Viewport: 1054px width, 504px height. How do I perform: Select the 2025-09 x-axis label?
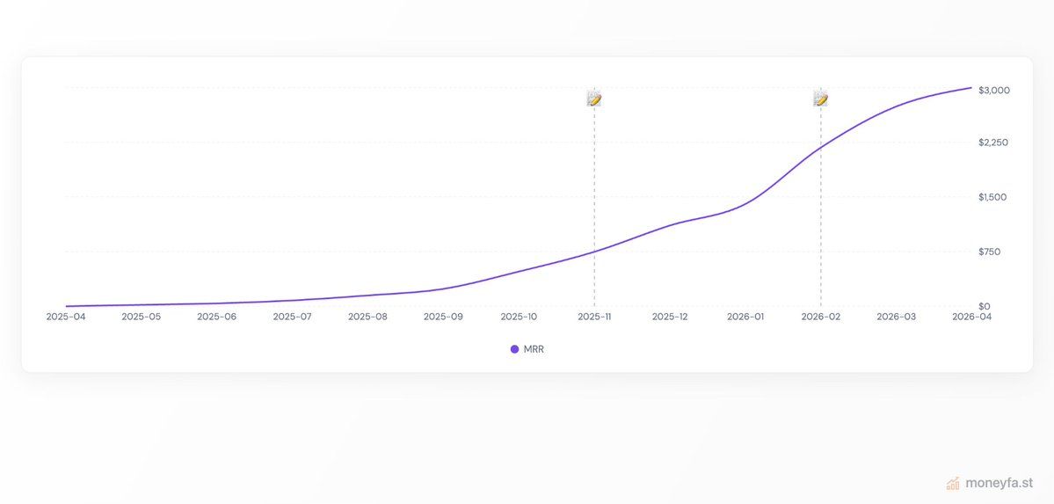pos(443,317)
